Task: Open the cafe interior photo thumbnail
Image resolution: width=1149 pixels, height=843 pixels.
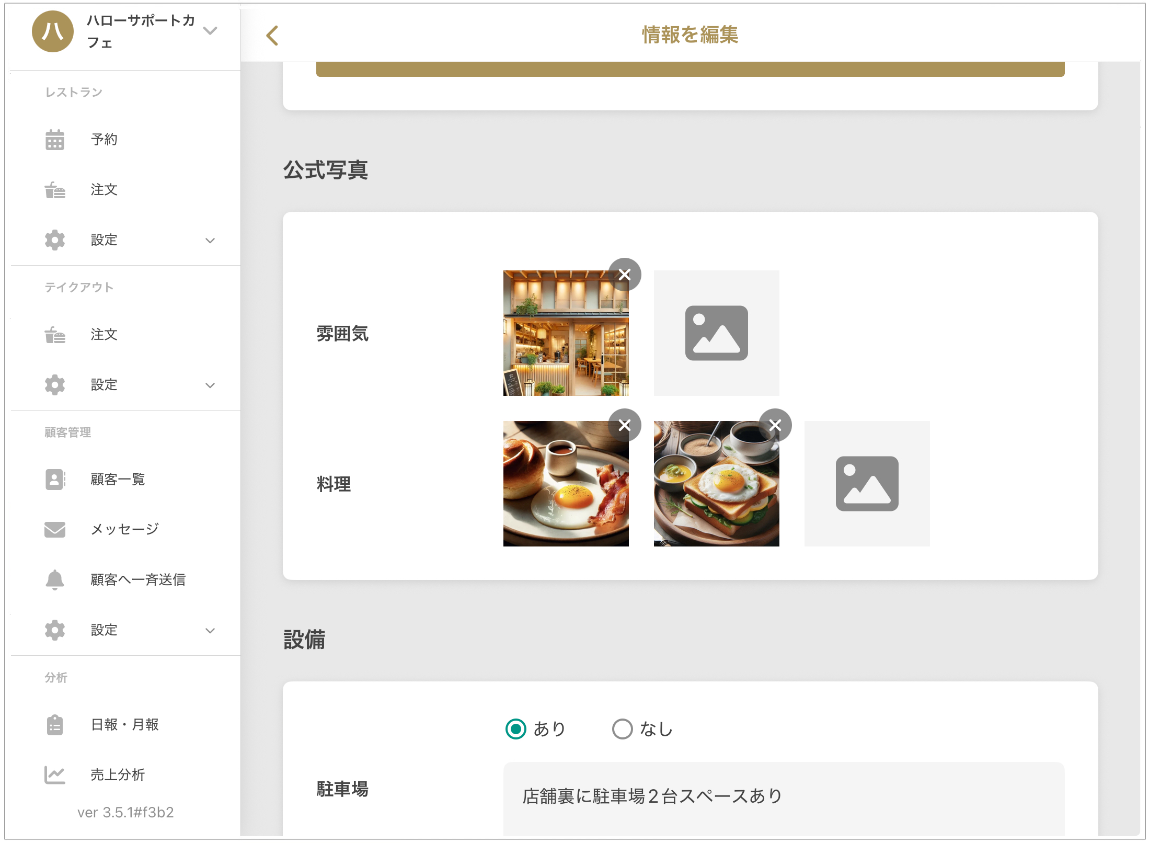Action: 566,333
